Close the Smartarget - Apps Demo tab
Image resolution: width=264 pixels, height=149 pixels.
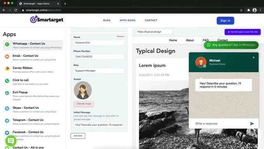[58, 4]
